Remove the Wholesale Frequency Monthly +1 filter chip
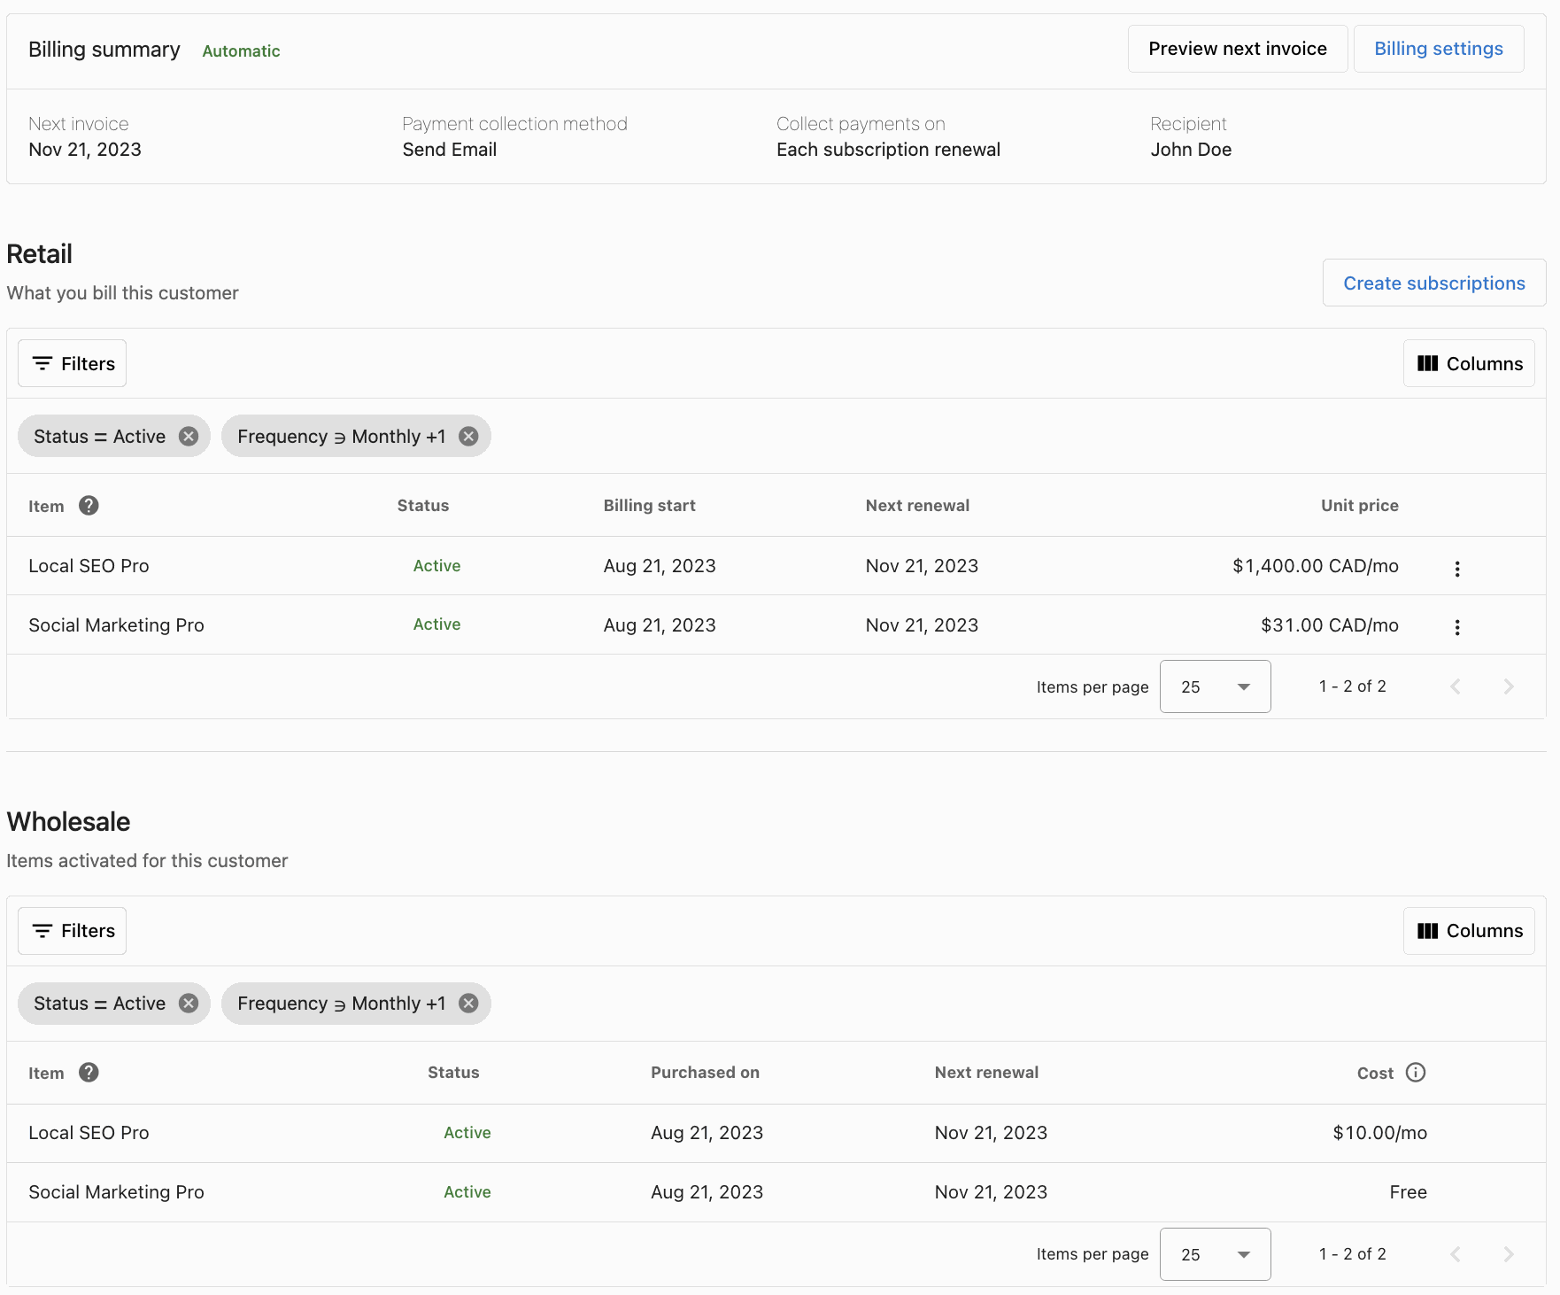The image size is (1560, 1295). point(468,1004)
